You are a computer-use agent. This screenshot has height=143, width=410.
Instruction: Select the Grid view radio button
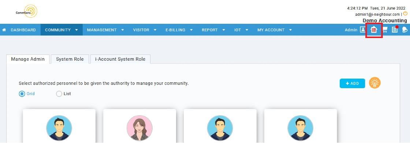coord(22,94)
